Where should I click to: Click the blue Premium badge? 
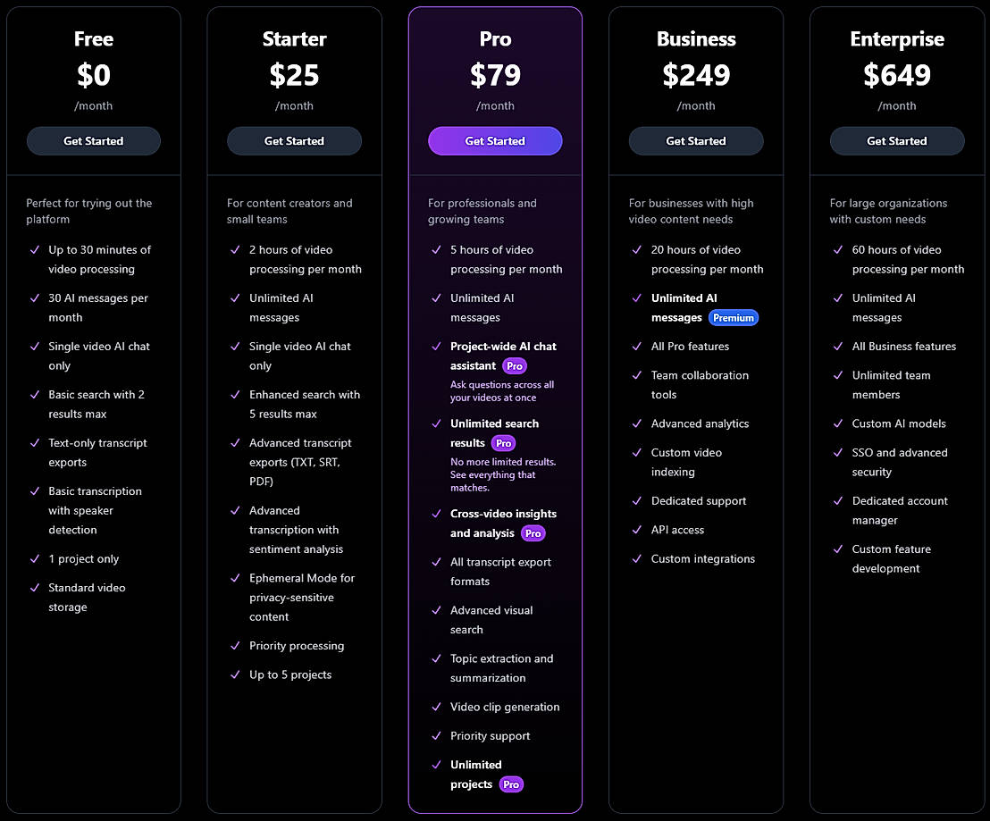click(734, 318)
